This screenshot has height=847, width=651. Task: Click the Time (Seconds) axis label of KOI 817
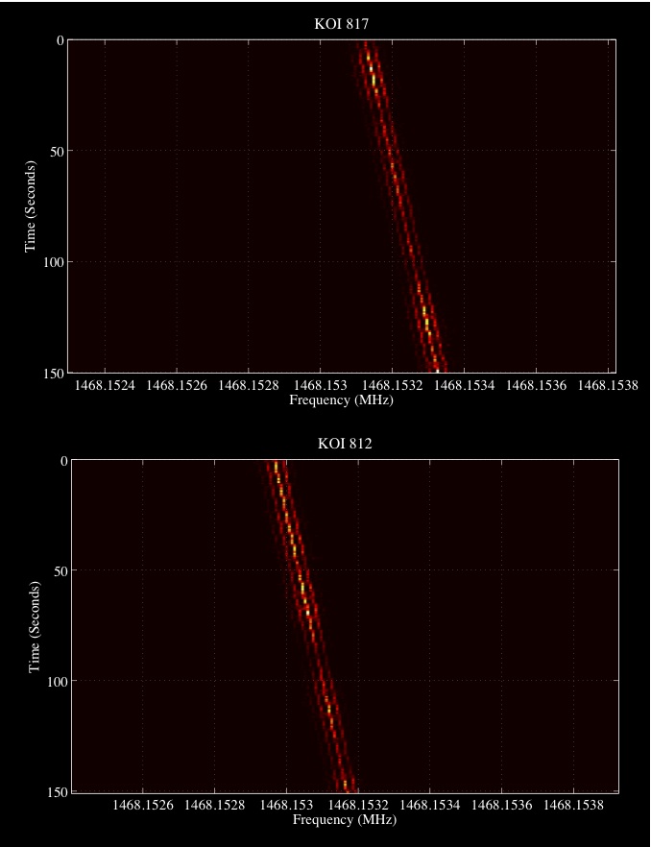tap(30, 206)
